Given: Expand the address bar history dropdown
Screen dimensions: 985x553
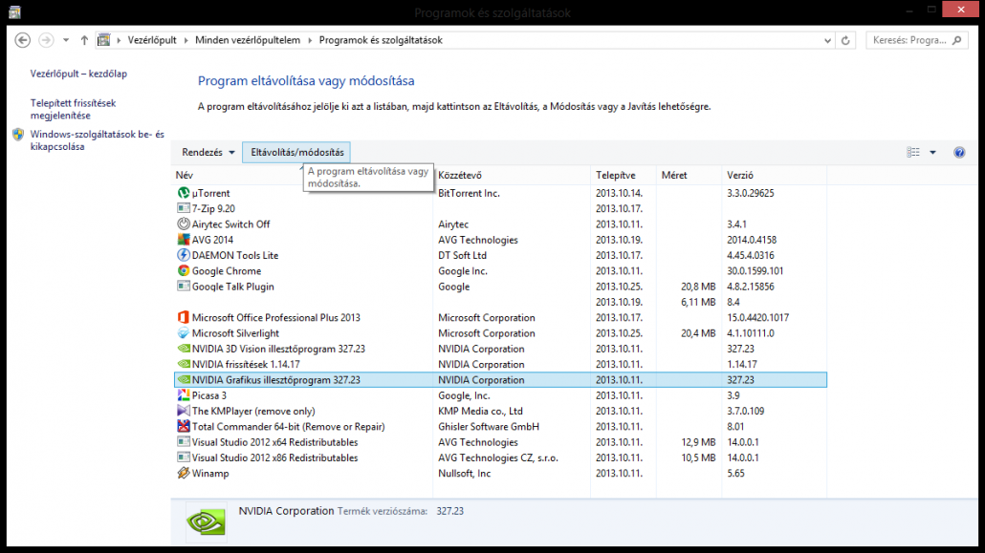Looking at the screenshot, I should (827, 40).
